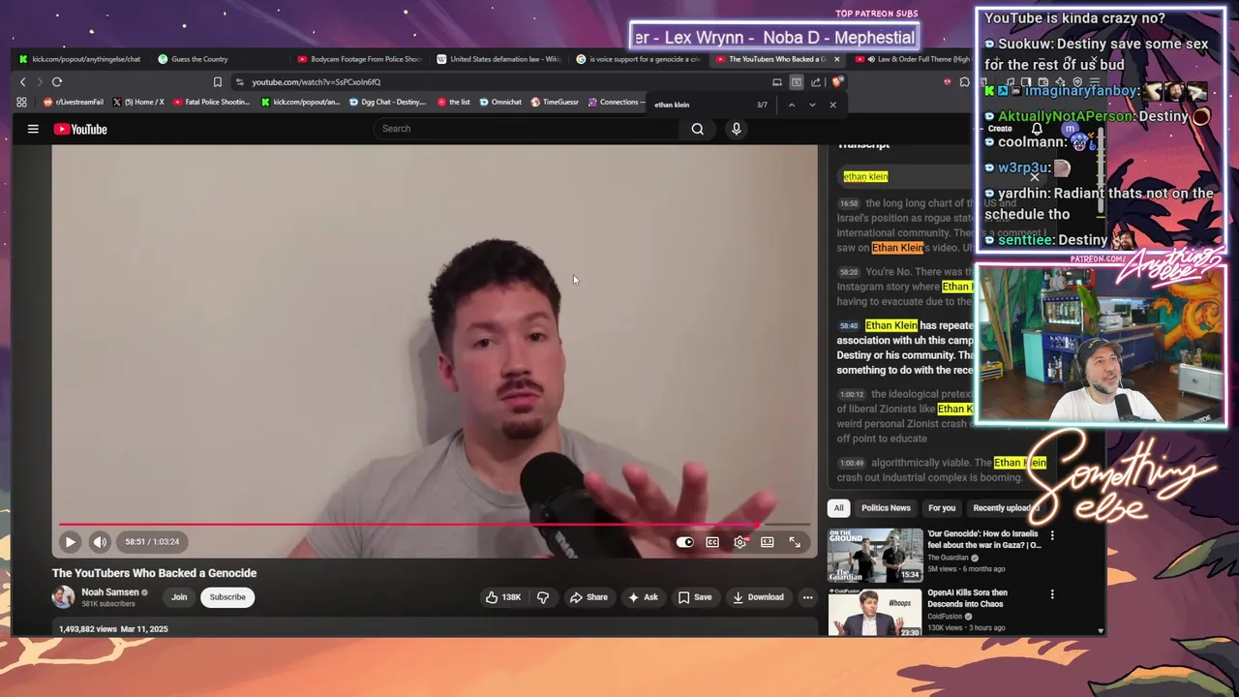Download the video
Image resolution: width=1239 pixels, height=697 pixels.
(758, 597)
